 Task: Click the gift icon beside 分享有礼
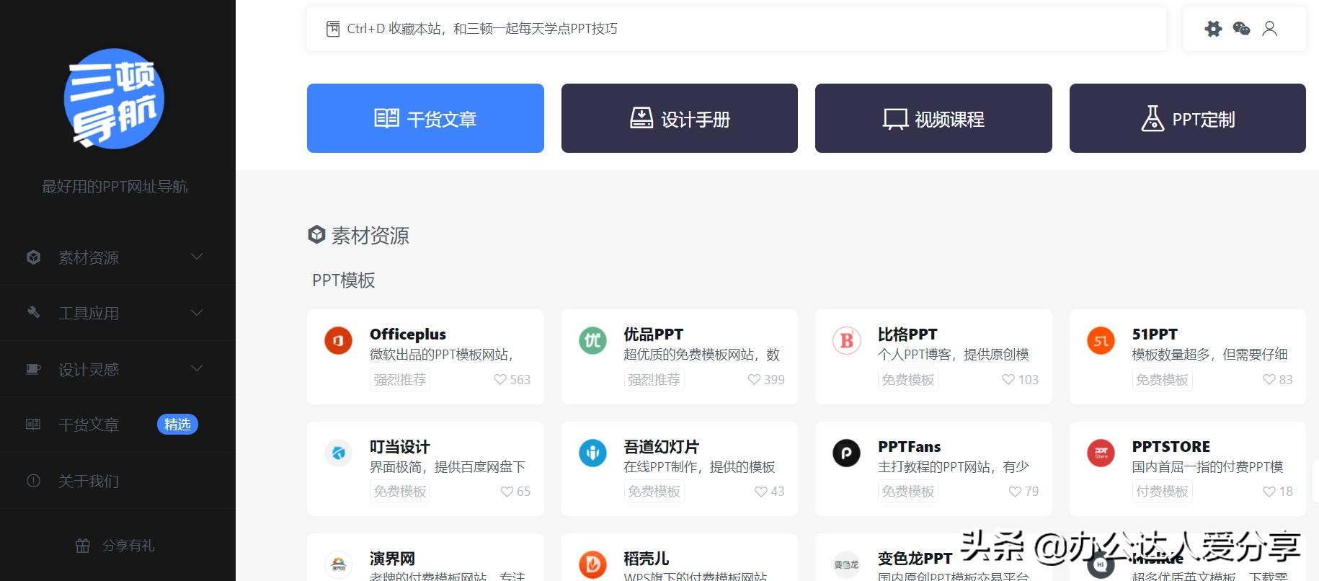coord(83,546)
